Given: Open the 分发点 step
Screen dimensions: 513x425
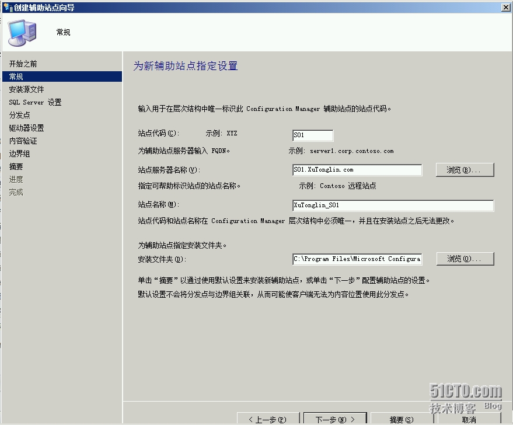Looking at the screenshot, I should [x=20, y=115].
